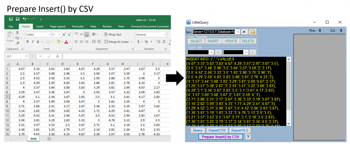The image size is (350, 144).
Task: Click the INSERT command template button
Action: [x=214, y=41]
